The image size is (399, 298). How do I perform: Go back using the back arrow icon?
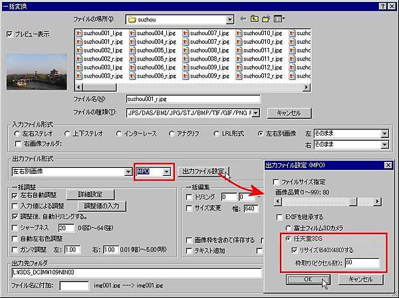point(243,19)
